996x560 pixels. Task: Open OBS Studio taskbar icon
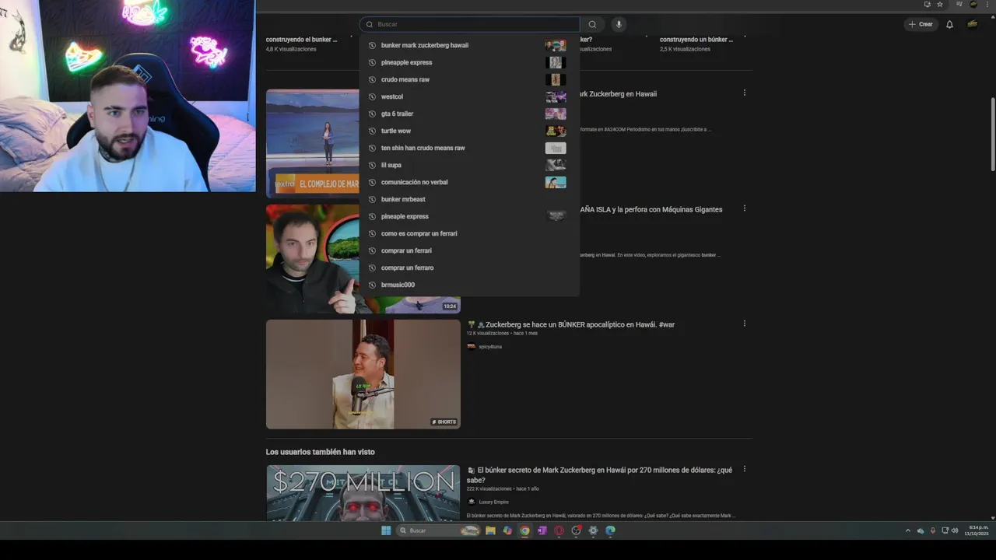point(576,530)
